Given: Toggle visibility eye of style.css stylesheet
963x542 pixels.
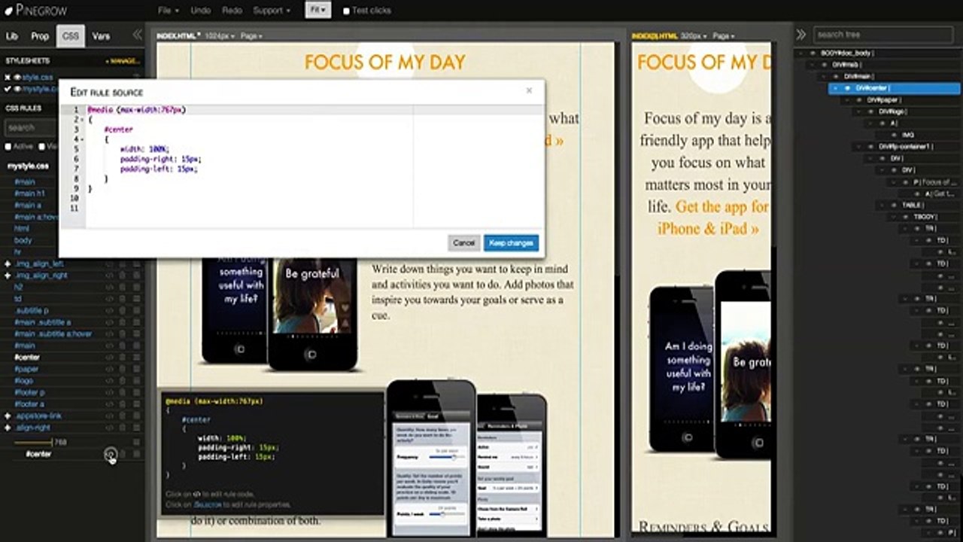Looking at the screenshot, I should point(17,78).
